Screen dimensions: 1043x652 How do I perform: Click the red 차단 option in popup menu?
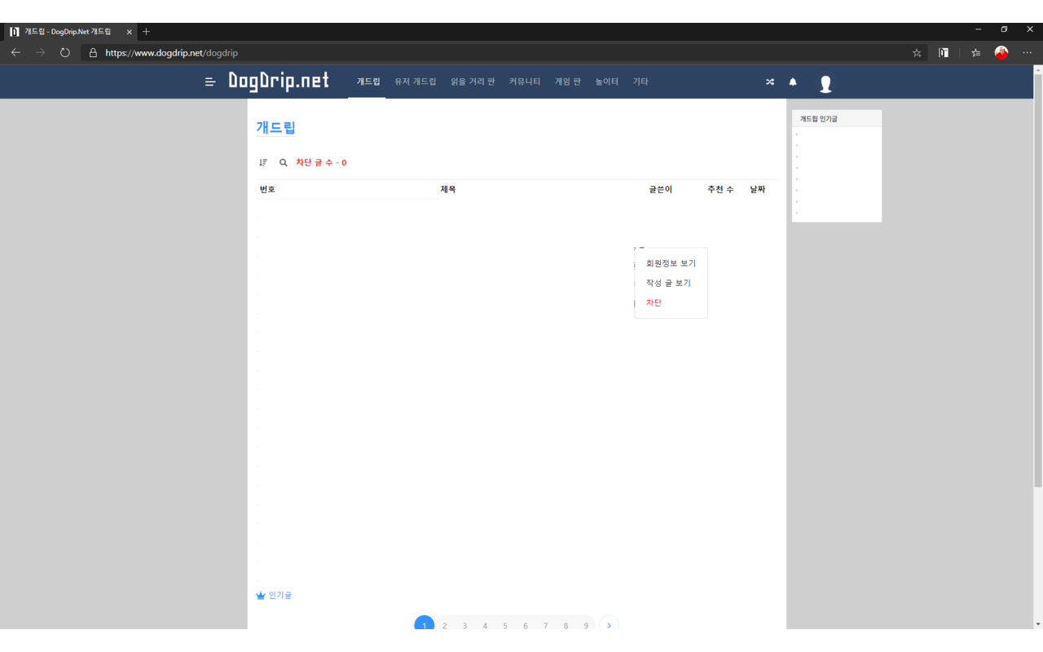pos(654,302)
